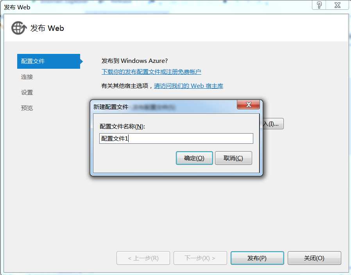Screen dimensions: 351x275
Task: Open the 请访问我们的 Web 宿主库 link
Action: (188, 86)
